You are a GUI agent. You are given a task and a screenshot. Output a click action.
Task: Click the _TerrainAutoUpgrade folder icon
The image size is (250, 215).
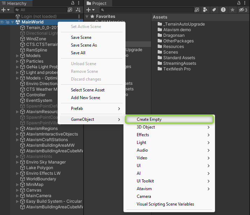pos(160,24)
